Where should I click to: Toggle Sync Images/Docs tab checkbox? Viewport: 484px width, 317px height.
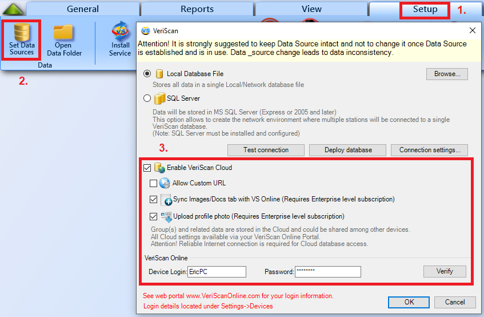click(153, 199)
